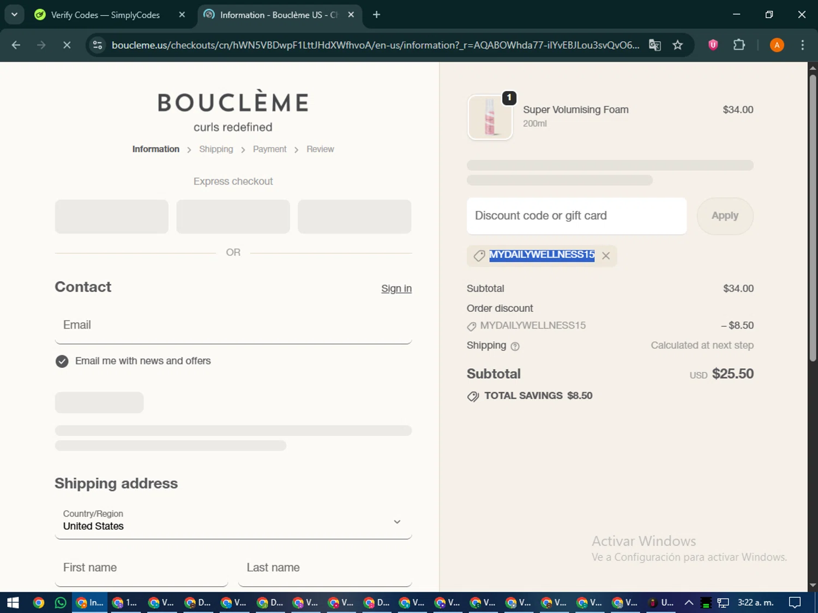Click the $34.00 product price

tap(738, 110)
